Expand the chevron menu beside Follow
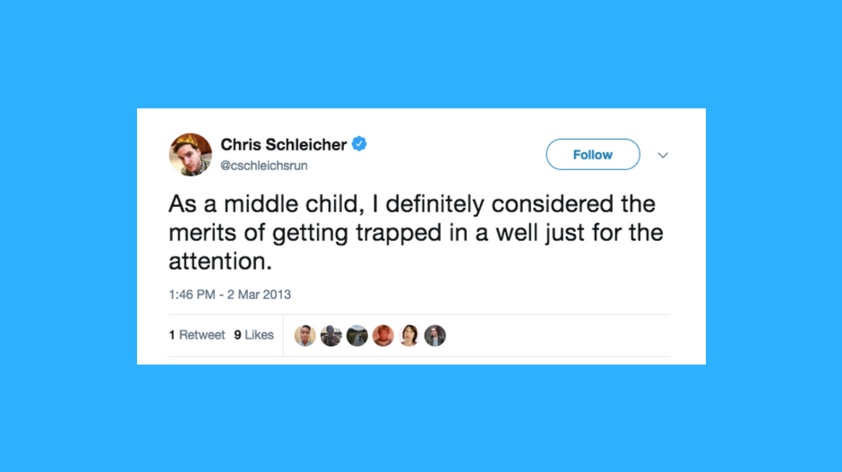This screenshot has height=472, width=842. coord(663,155)
